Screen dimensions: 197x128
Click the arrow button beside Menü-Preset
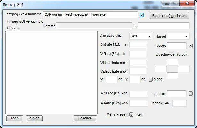click(x=131, y=115)
